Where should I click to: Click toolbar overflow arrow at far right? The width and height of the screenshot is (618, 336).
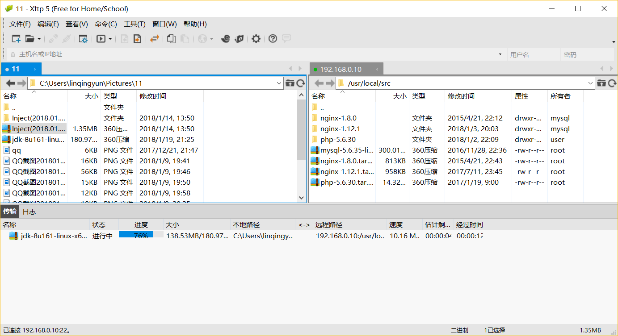click(x=614, y=42)
